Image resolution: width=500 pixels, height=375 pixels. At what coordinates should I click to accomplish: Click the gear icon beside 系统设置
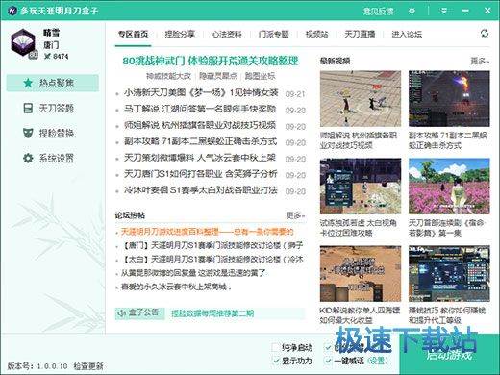tap(28, 158)
